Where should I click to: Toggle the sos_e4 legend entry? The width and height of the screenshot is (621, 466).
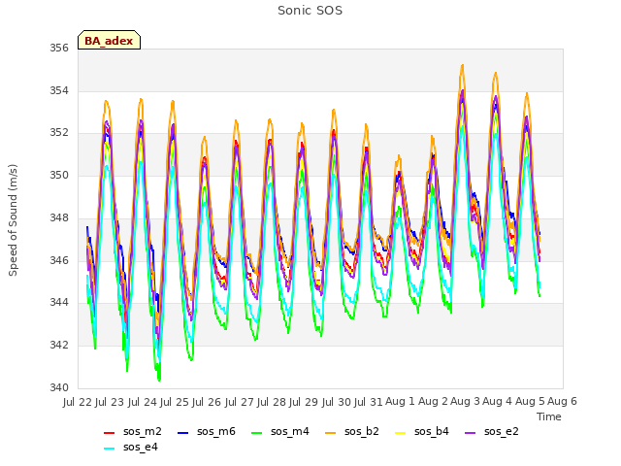131,447
